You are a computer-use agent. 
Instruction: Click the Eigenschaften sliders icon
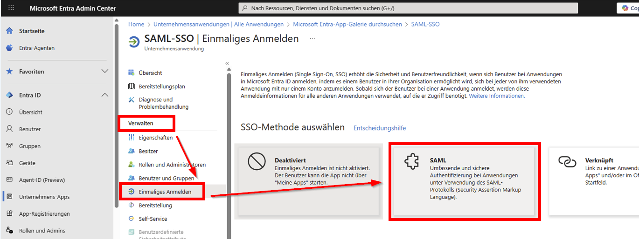pos(131,138)
